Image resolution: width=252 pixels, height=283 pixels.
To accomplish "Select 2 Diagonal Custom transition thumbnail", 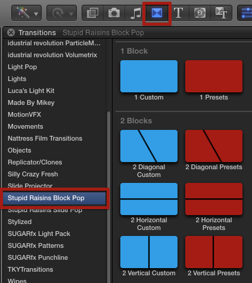I will [x=149, y=146].
